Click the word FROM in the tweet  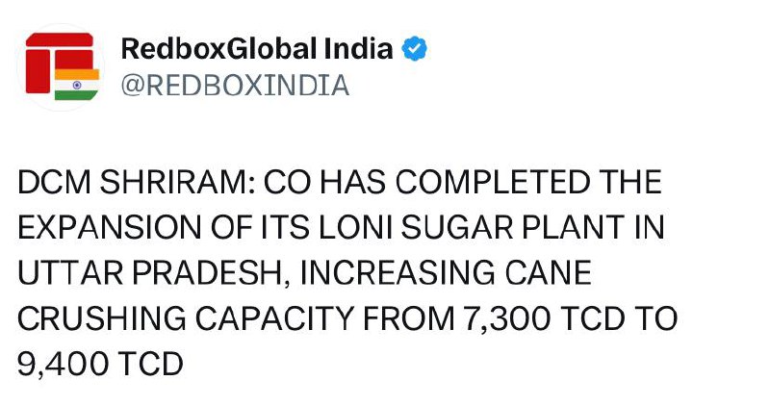click(x=408, y=318)
